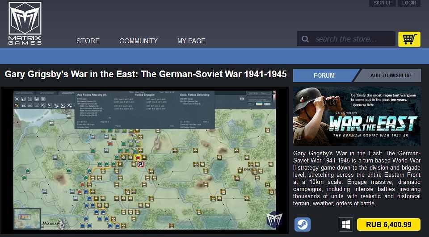Open the game FORUM tab

[324, 75]
